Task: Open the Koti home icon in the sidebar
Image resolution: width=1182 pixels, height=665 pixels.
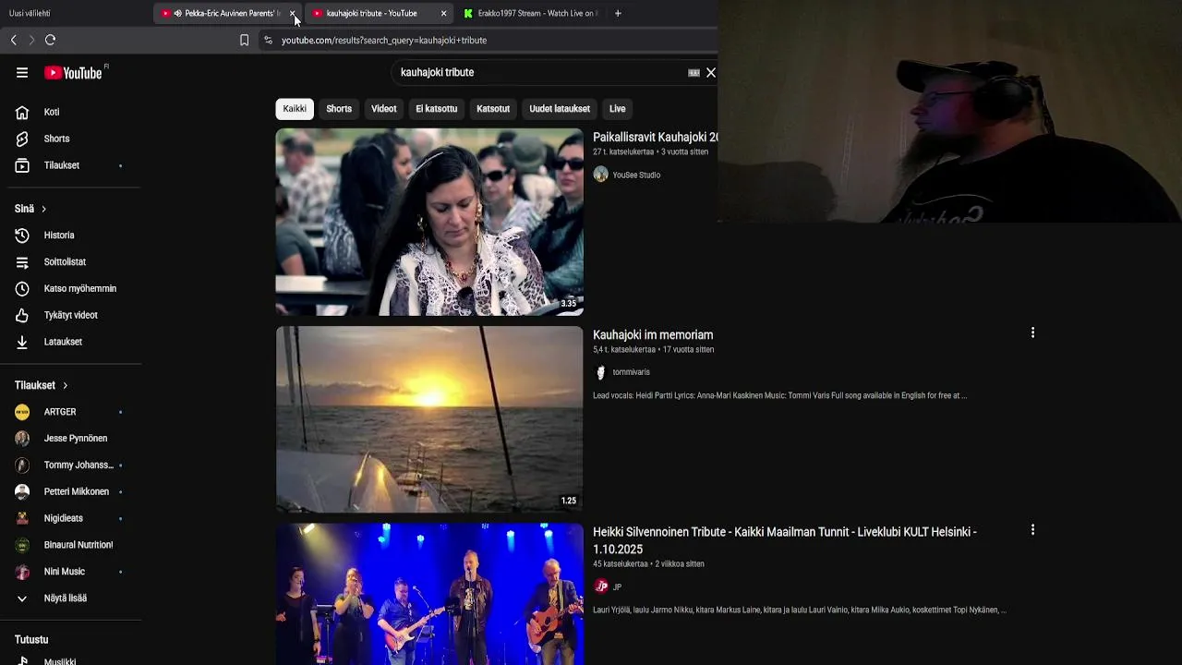Action: point(22,112)
